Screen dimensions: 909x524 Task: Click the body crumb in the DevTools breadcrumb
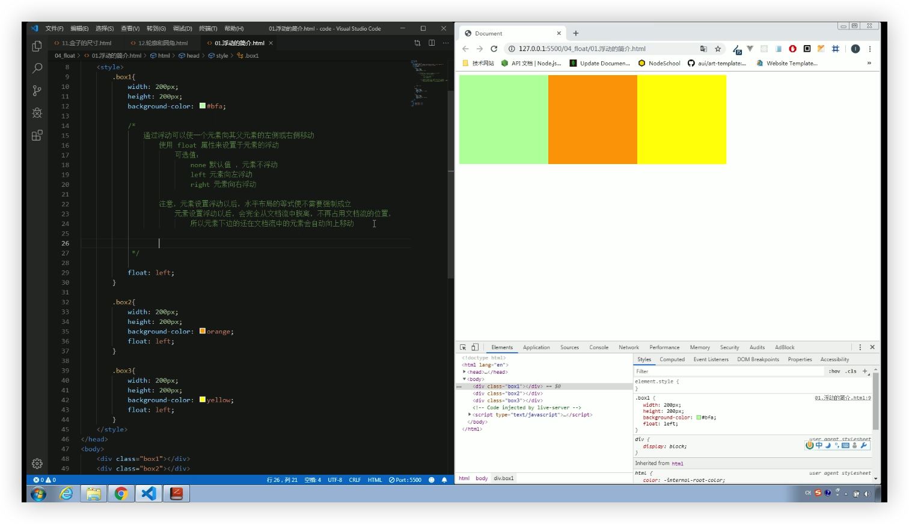click(x=482, y=478)
